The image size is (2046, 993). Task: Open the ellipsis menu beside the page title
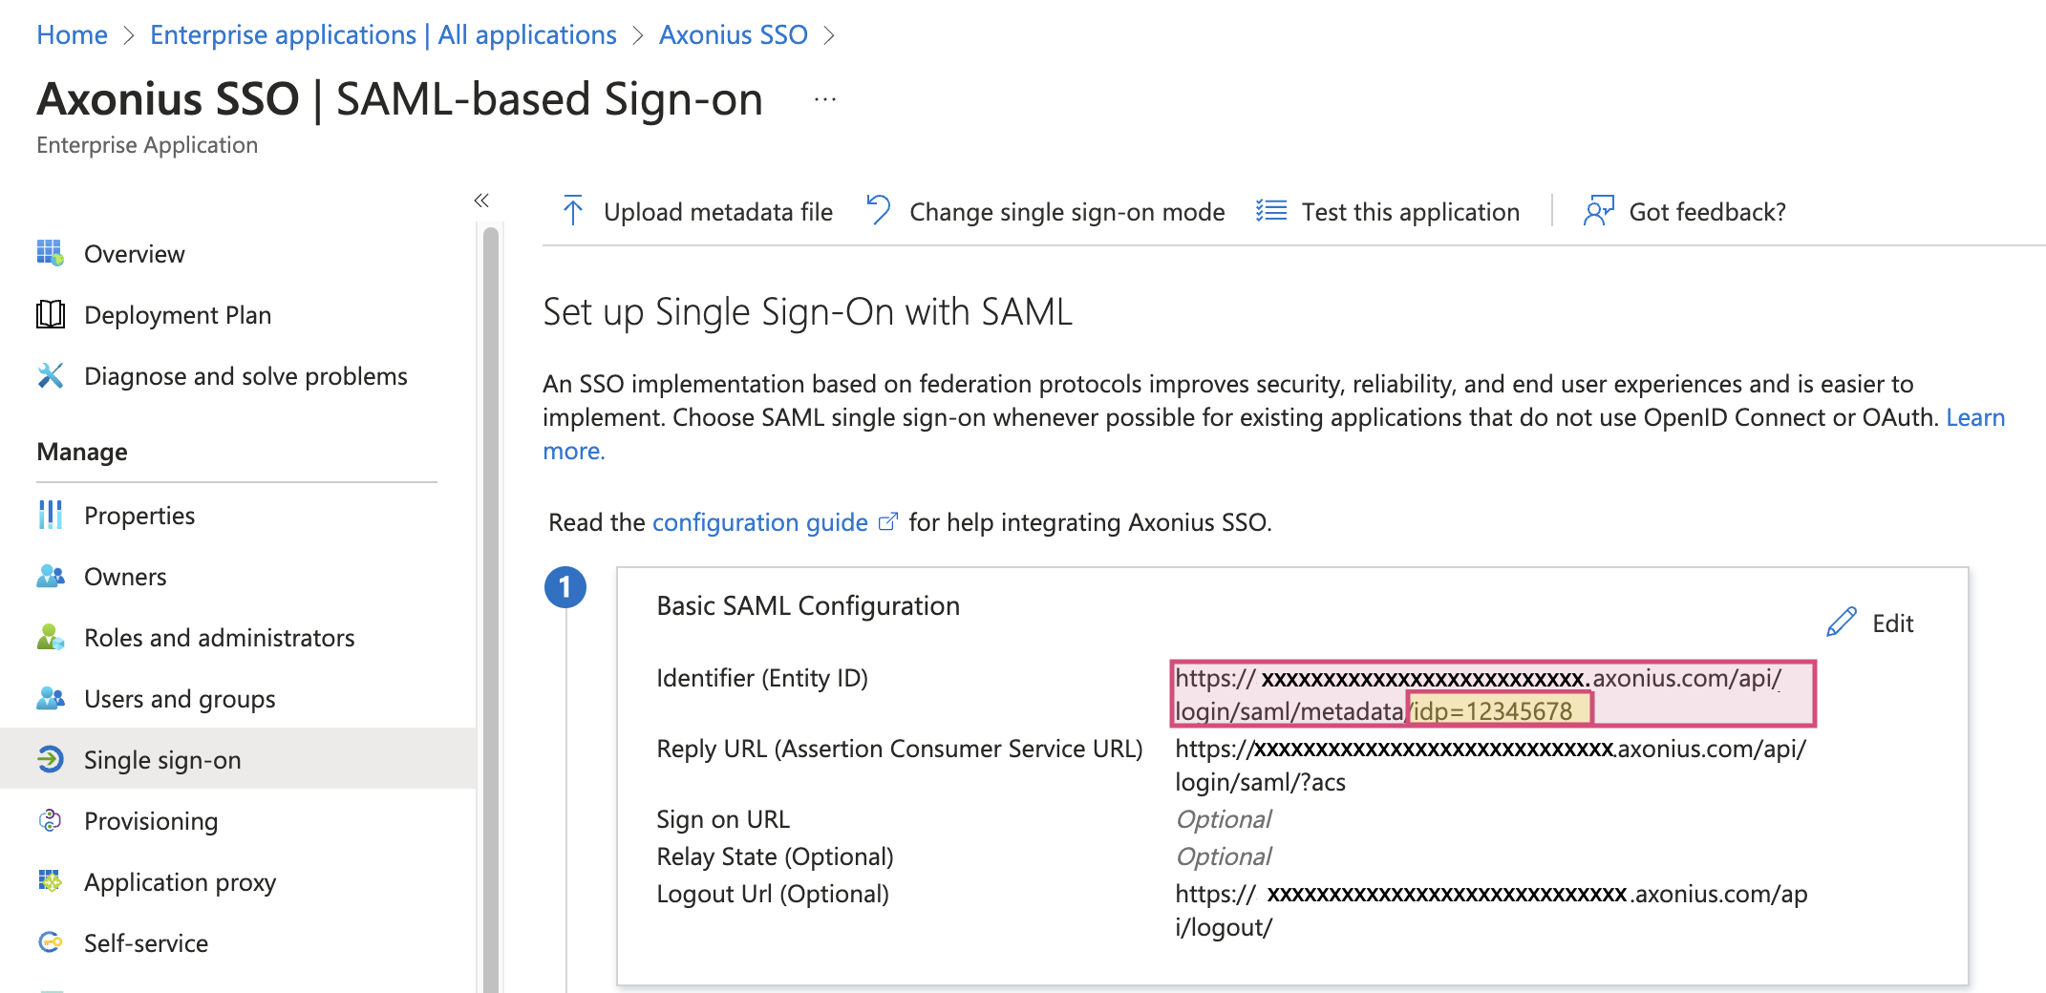(x=825, y=99)
